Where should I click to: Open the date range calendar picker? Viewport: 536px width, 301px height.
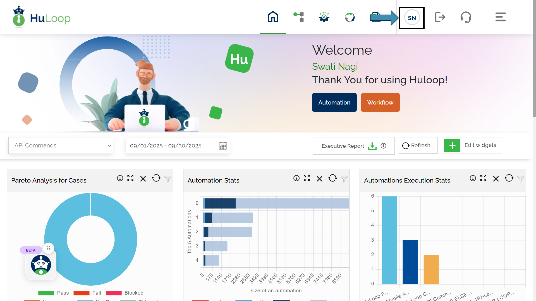point(223,146)
